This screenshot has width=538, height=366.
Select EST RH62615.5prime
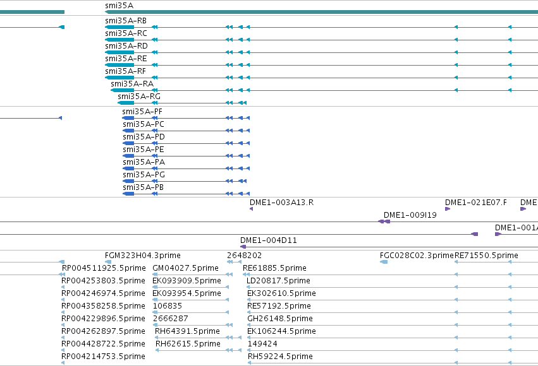click(x=188, y=344)
